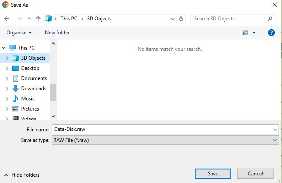This screenshot has width=282, height=183.
Task: Navigate up one folder level
Action: click(x=38, y=19)
